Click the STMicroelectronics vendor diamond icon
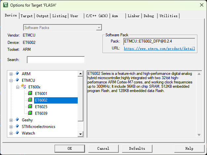The image size is (207, 155). click(17, 126)
